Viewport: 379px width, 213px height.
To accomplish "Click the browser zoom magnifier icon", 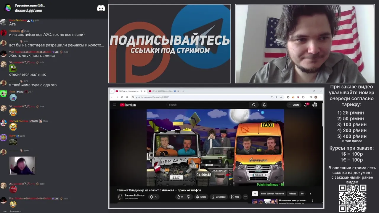I will tap(277, 97).
